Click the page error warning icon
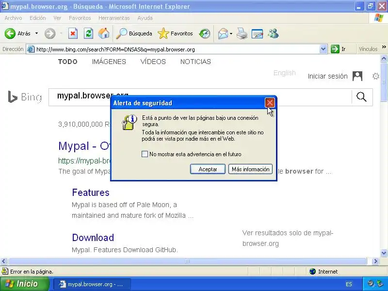 5,271
